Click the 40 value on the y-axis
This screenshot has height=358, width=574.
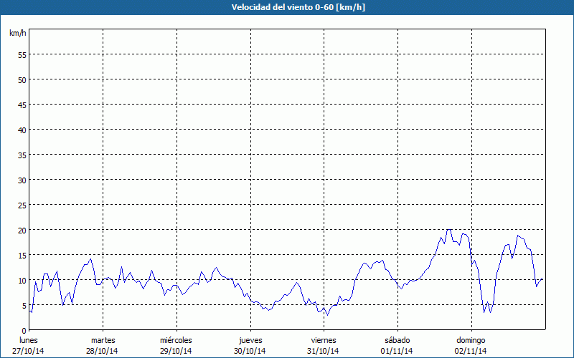pos(22,130)
